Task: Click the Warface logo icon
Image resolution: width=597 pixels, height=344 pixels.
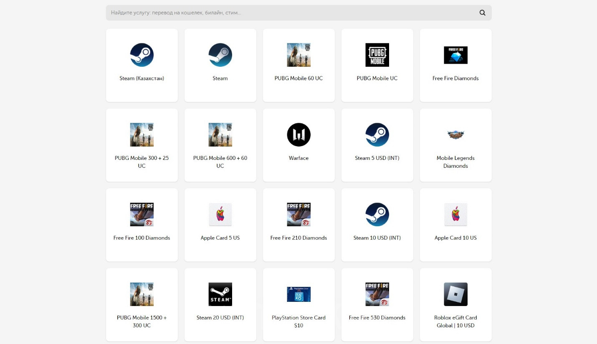Action: [299, 135]
